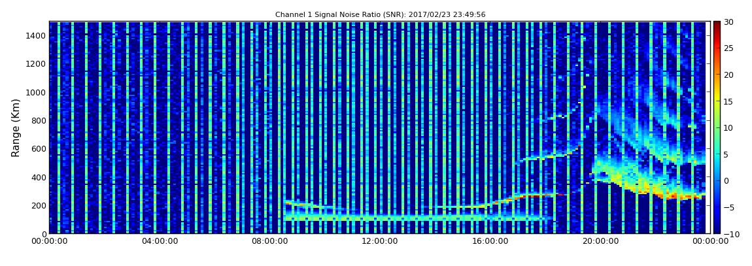Click the colorbar label 10

click(729, 128)
